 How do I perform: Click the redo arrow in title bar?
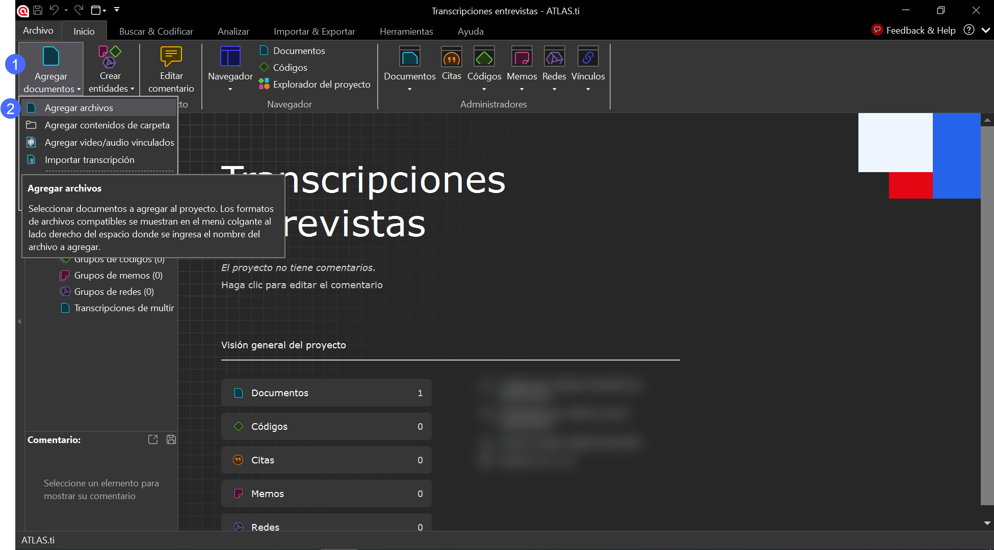point(79,10)
